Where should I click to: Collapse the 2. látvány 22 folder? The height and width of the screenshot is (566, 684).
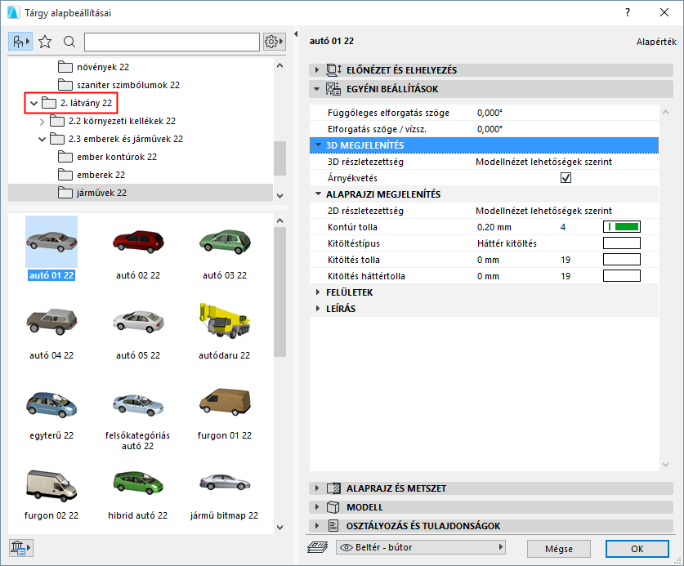coord(33,103)
